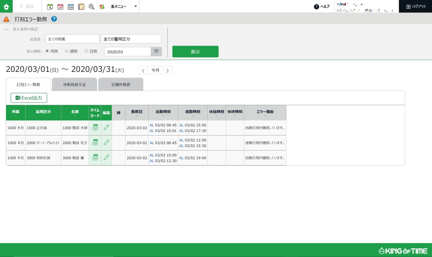This screenshot has width=432, height=257.
Task: Open the timecard icon for 勤怠 太郎
Action: pos(95,128)
